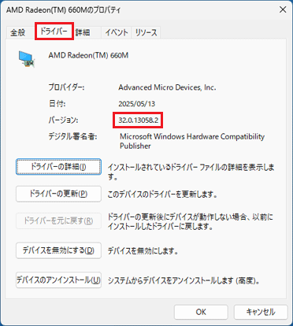Click the デバイスを無効にします description

pyautogui.click(x=143, y=251)
